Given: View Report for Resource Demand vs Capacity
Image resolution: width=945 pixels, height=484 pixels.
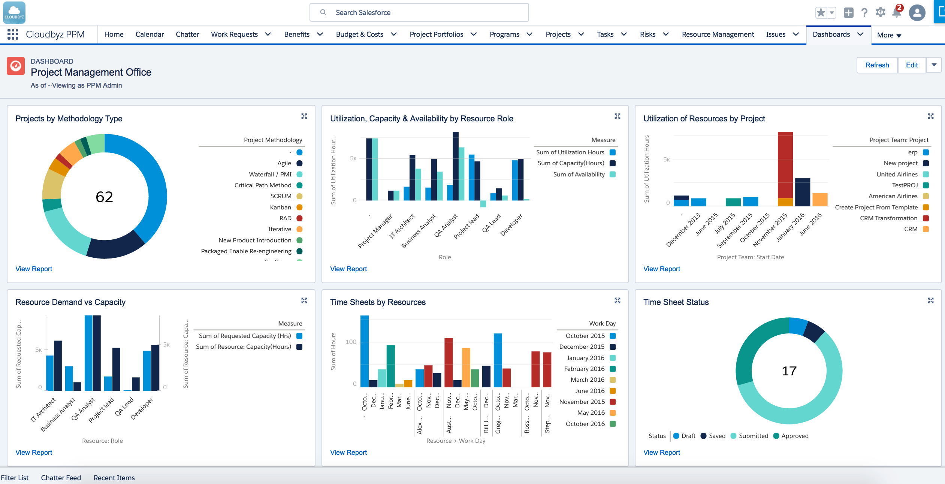Looking at the screenshot, I should click(34, 453).
